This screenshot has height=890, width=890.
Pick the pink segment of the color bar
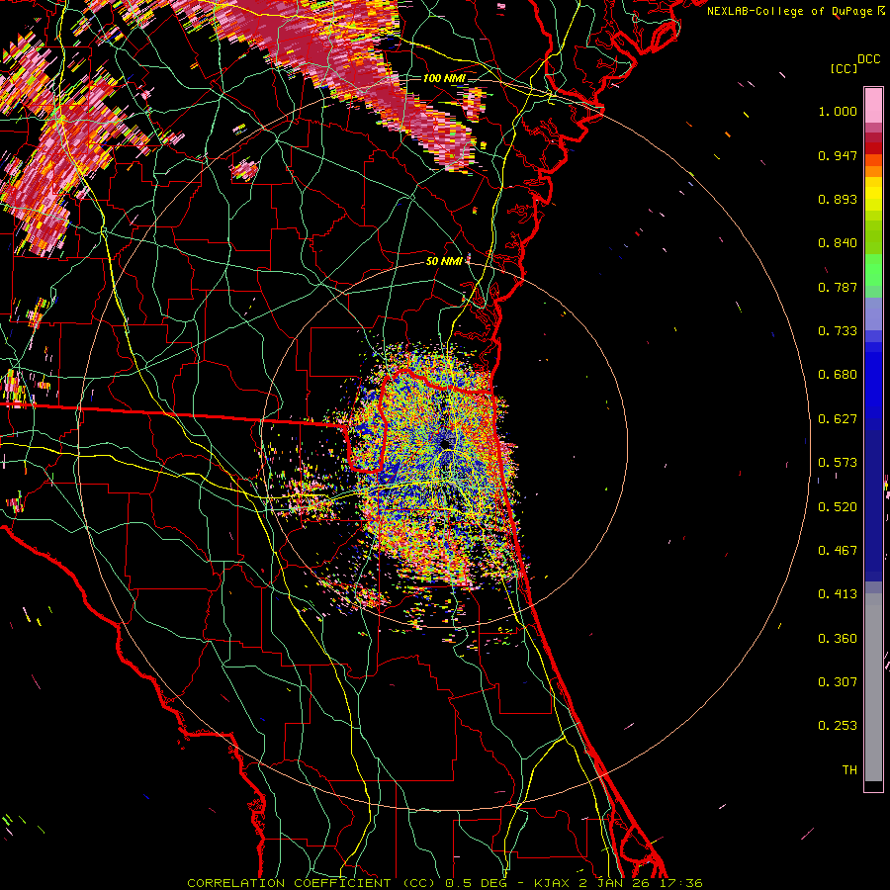[x=873, y=106]
